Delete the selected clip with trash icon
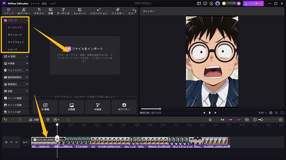This screenshot has height=160, width=286. tap(20, 120)
